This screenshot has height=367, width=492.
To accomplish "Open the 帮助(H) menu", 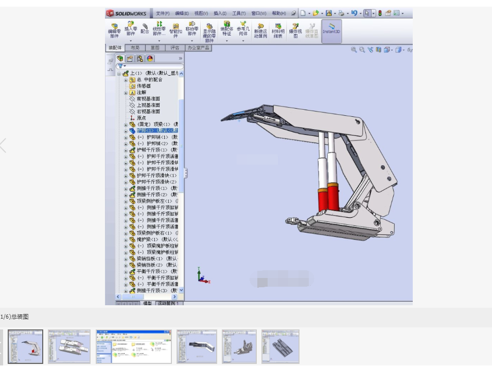I will pos(279,13).
